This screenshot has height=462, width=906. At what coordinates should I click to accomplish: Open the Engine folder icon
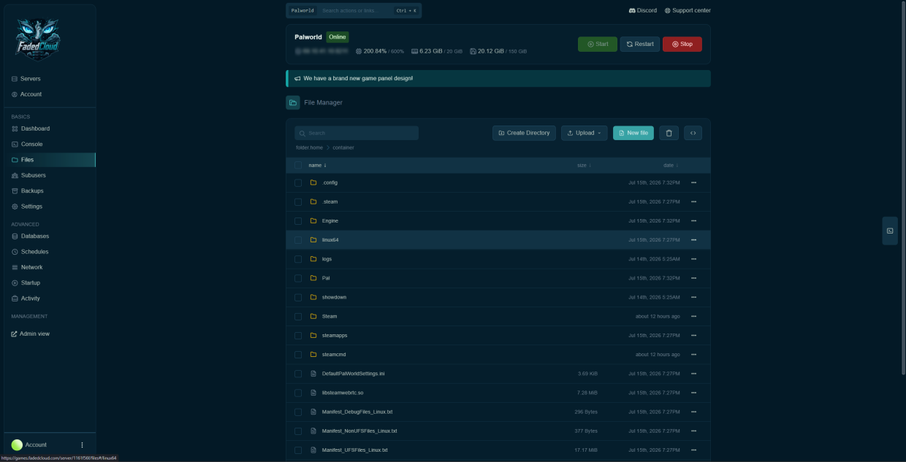tap(313, 220)
